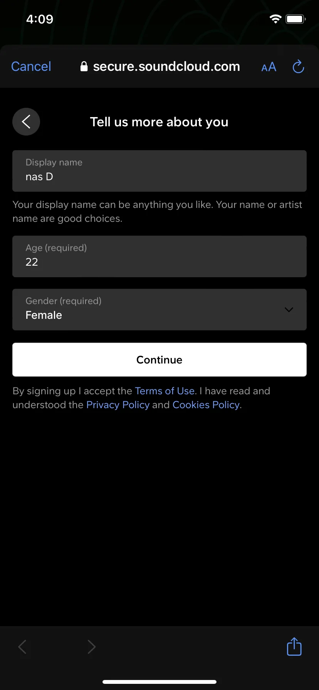Tap the secure.soundcloud.com address text
This screenshot has width=319, height=690.
click(166, 67)
